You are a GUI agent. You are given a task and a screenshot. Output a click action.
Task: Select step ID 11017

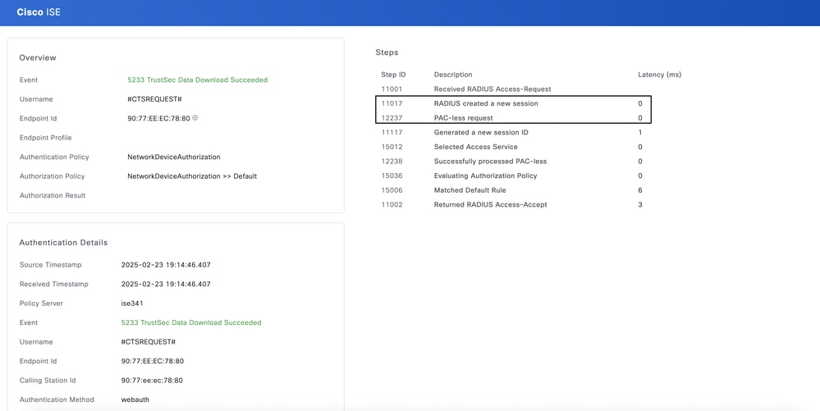pos(392,103)
